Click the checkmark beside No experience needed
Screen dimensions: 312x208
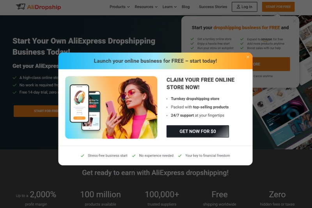134,156
